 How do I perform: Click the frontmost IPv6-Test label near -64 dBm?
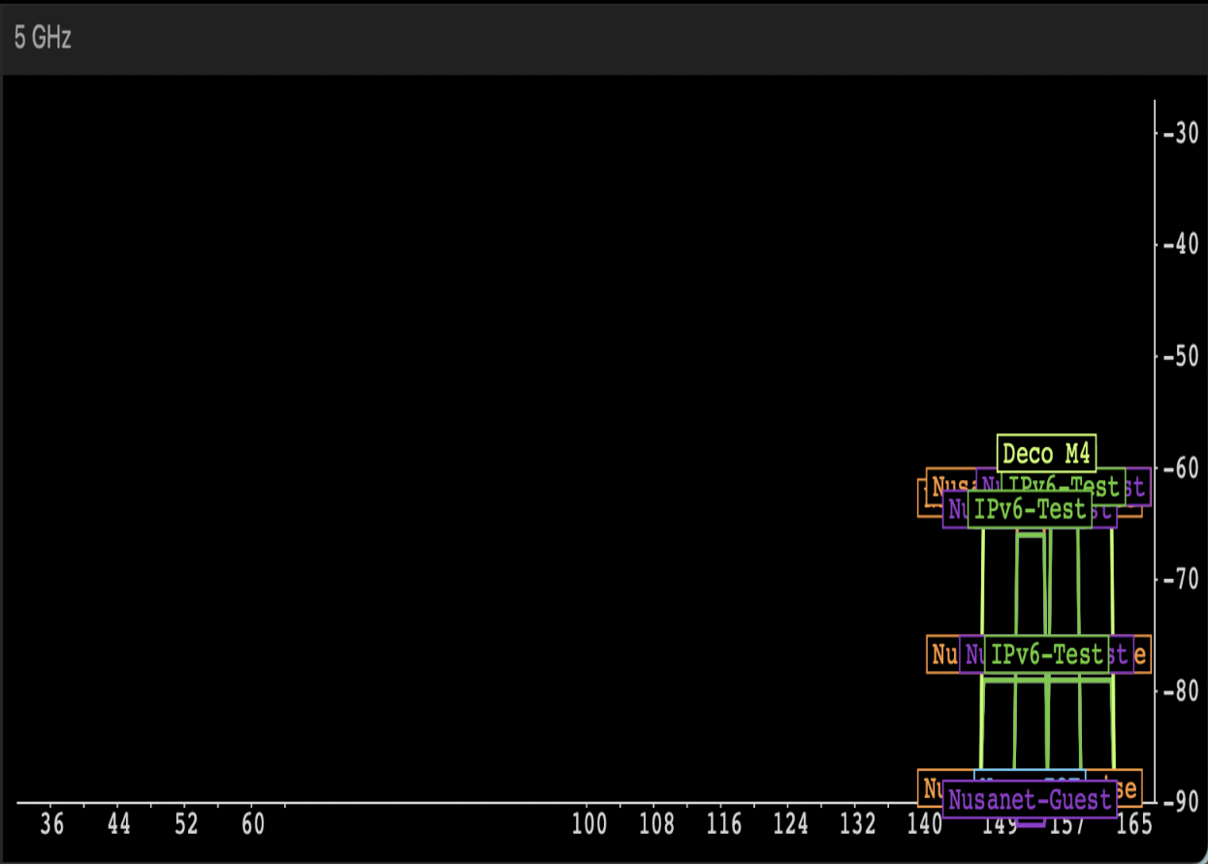(x=1029, y=509)
